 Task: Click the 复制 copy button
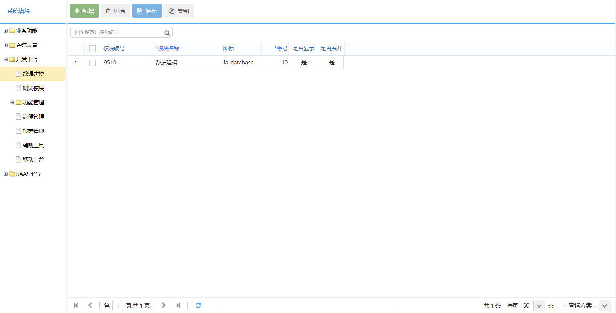179,11
